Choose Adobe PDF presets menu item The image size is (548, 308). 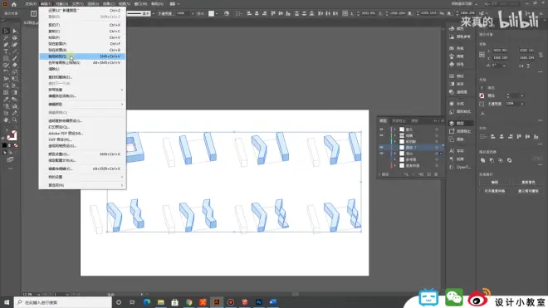coord(82,133)
